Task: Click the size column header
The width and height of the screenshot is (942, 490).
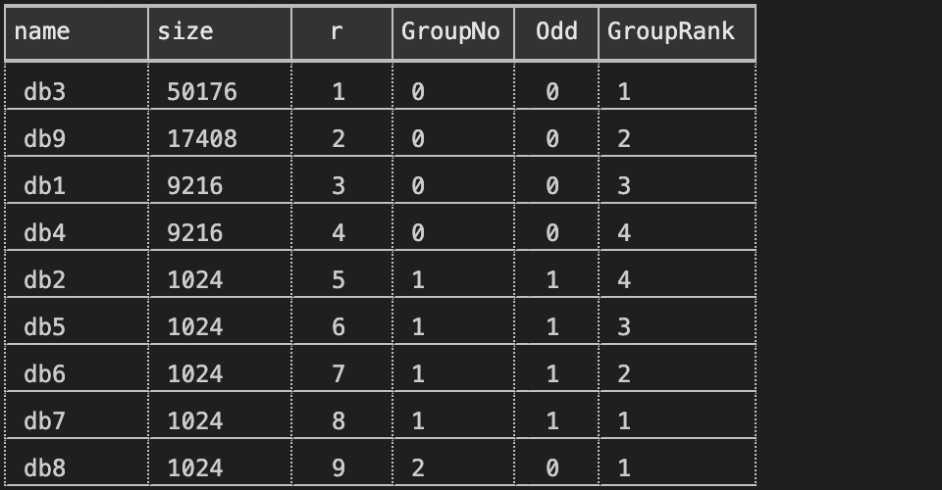Action: click(220, 32)
